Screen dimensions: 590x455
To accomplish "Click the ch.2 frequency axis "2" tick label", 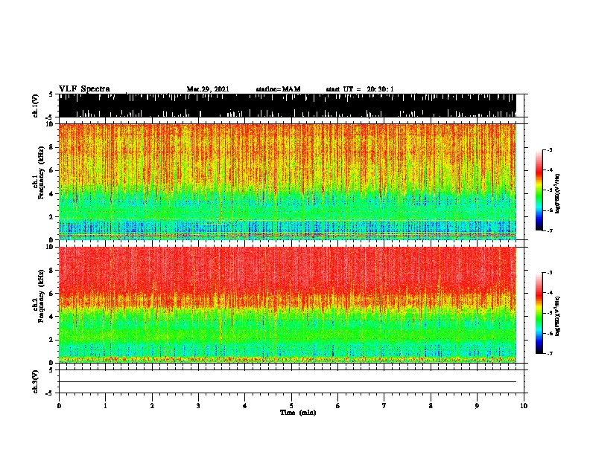I will (52, 340).
